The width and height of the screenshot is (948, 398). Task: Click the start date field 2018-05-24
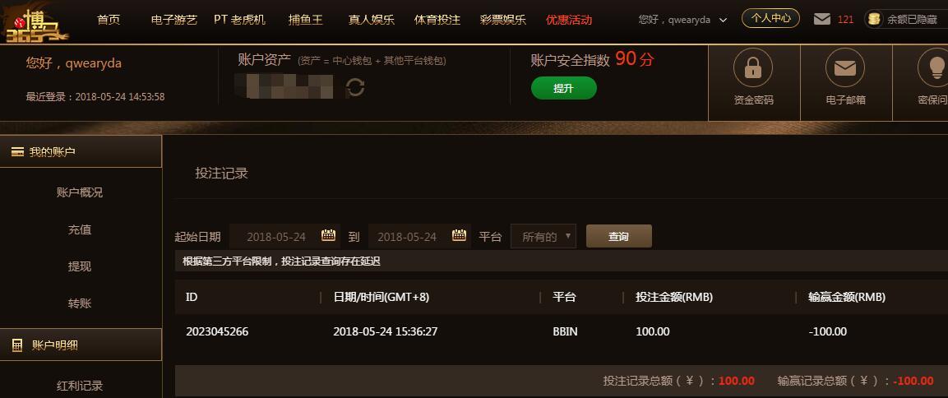(x=284, y=237)
